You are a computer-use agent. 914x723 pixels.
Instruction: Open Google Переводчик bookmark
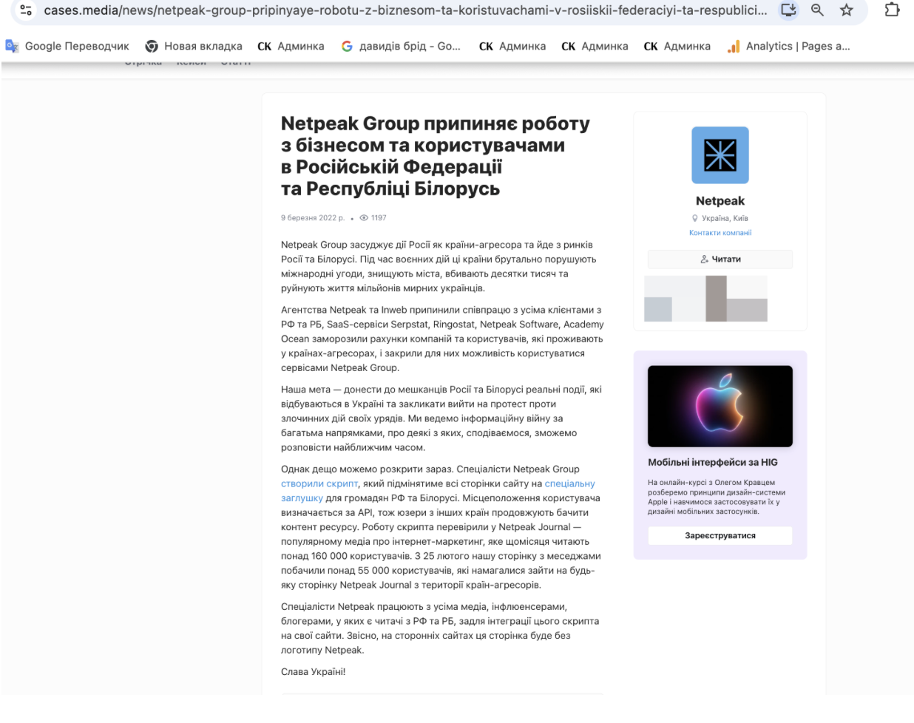point(67,46)
